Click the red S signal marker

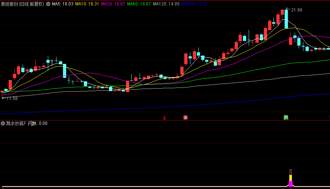[164, 118]
